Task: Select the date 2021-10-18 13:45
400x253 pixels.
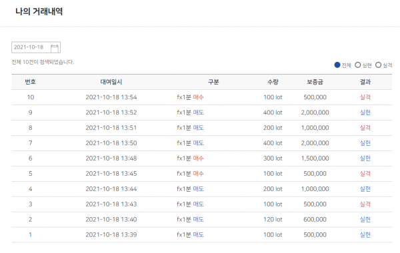Action: pyautogui.click(x=111, y=174)
